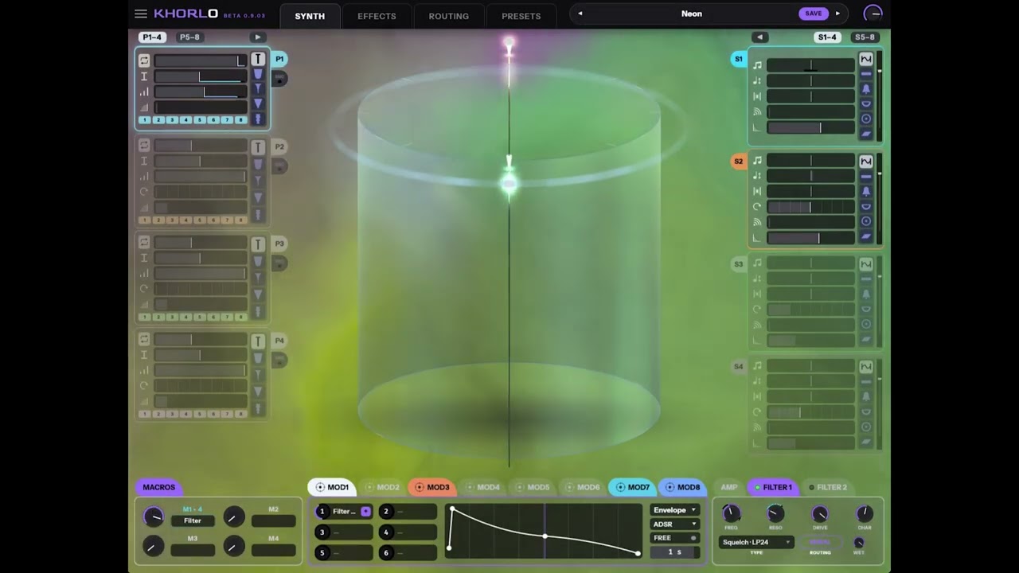Collapse the left plucker panel with the arrow
The height and width of the screenshot is (573, 1019).
[x=257, y=37]
